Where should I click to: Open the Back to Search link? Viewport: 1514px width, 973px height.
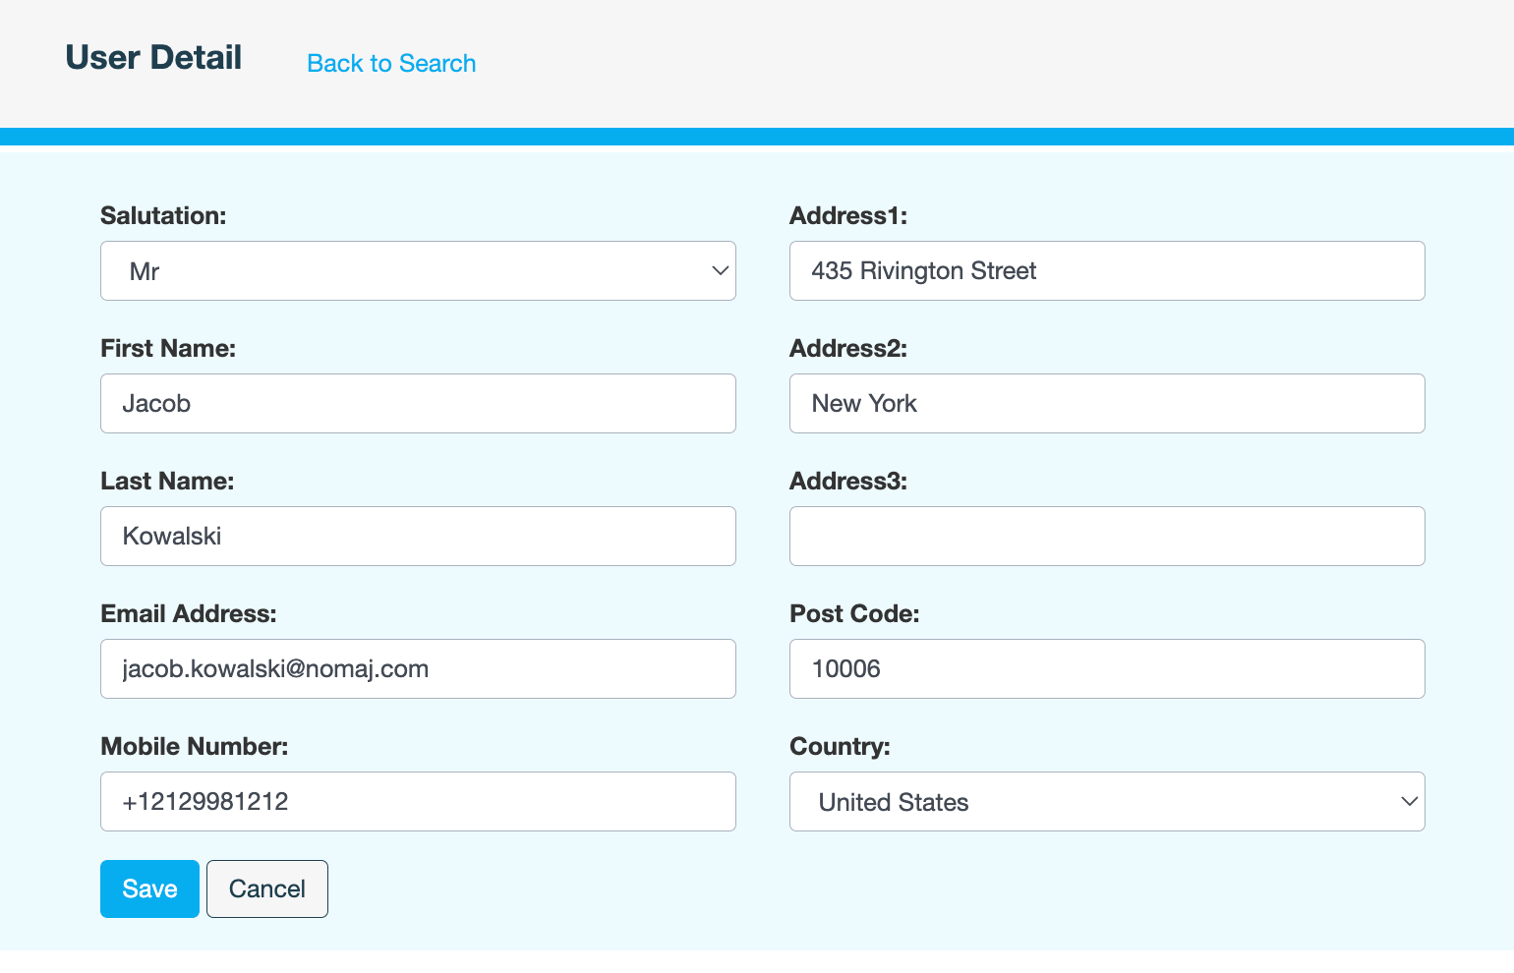[390, 63]
